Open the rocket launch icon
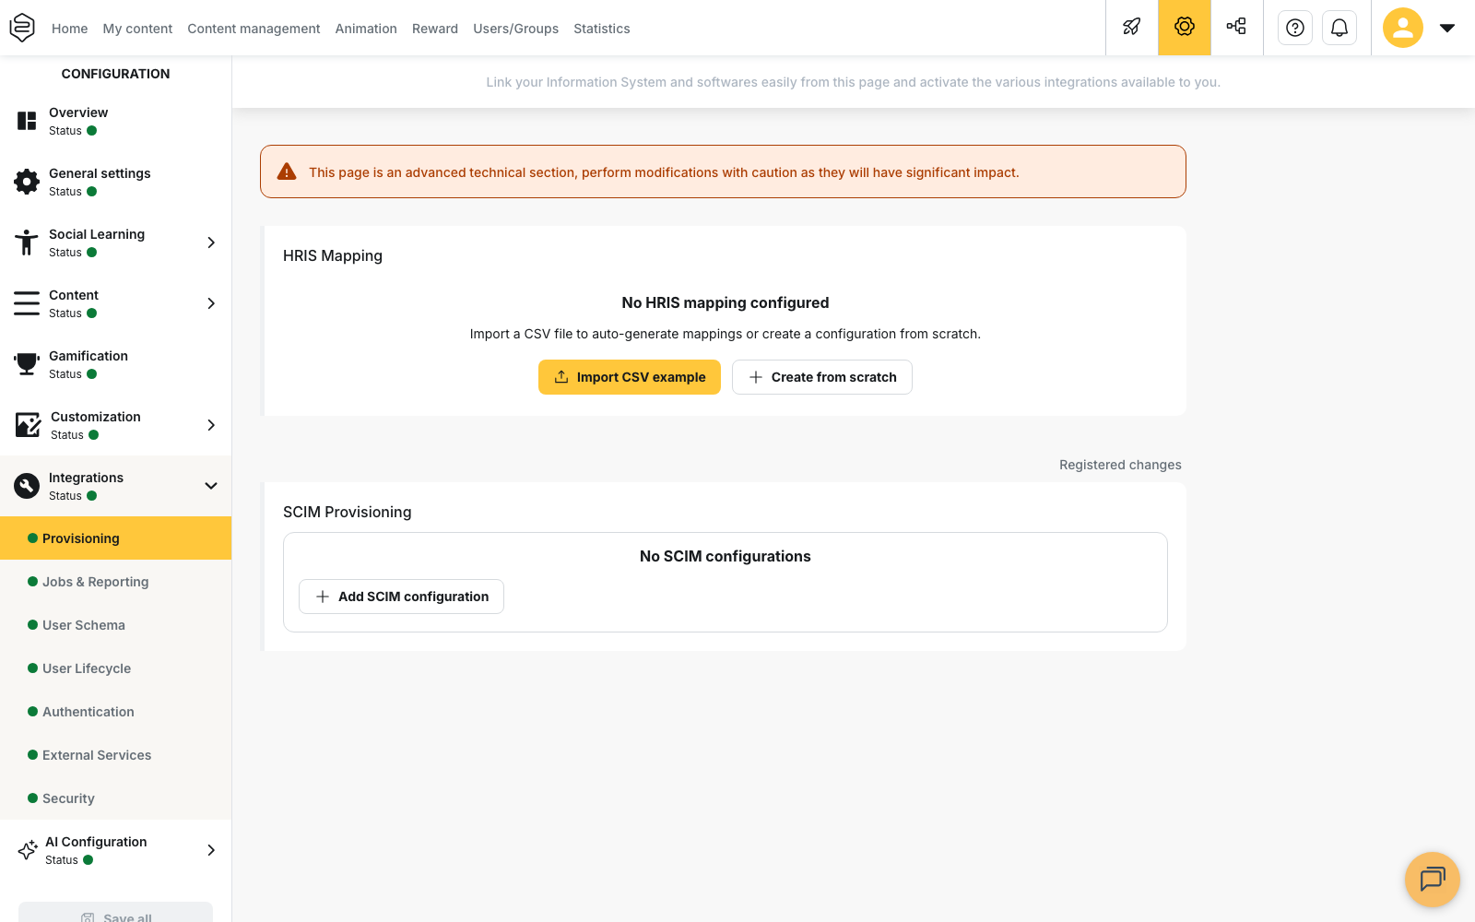This screenshot has width=1475, height=922. click(1132, 28)
